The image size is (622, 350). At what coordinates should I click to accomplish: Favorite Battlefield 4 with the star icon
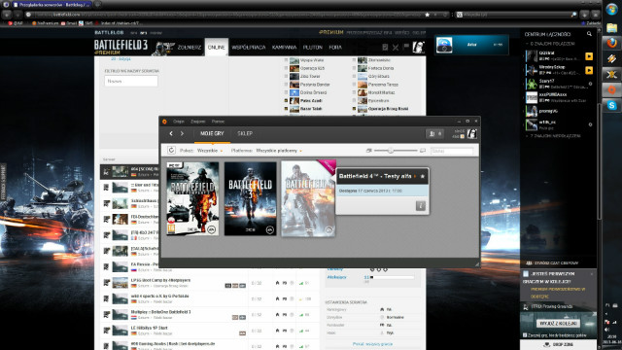[423, 176]
